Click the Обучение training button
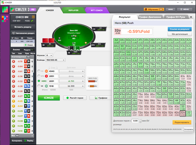This screenshot has height=145, width=196. tap(154, 9)
